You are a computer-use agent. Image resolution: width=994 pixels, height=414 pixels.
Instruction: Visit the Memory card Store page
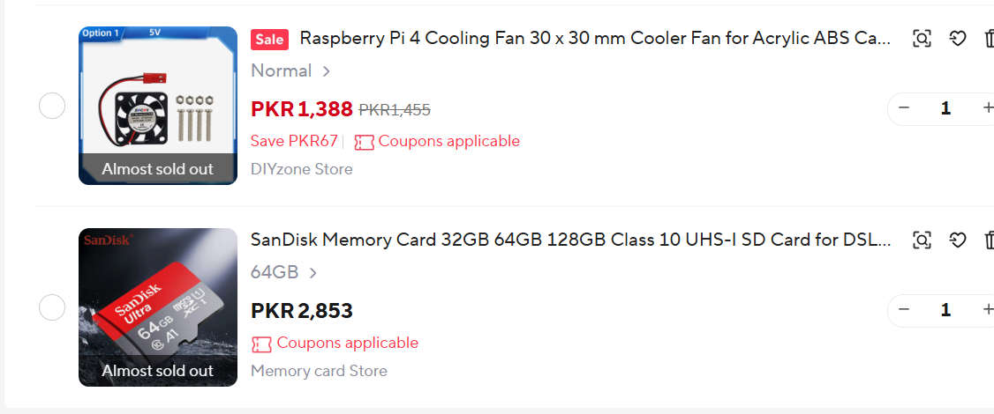[319, 371]
